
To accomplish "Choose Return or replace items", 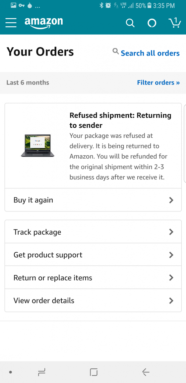I will point(93,278).
